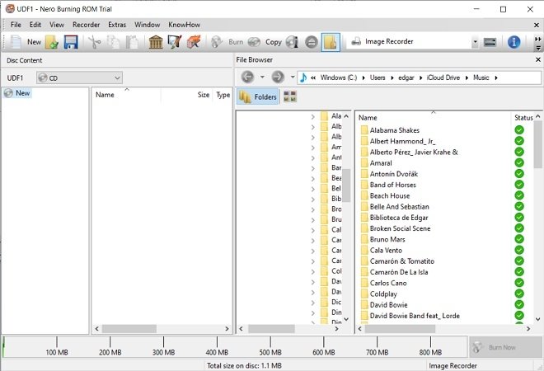
Task: Click the scissors Cut icon
Action: 94,42
